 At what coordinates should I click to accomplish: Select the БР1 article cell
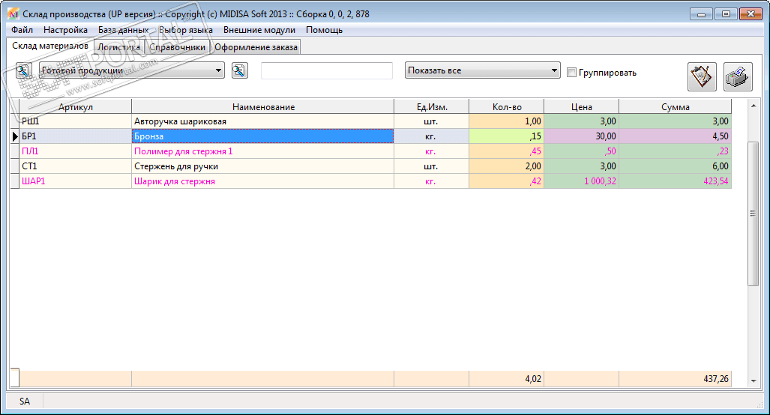(75, 136)
